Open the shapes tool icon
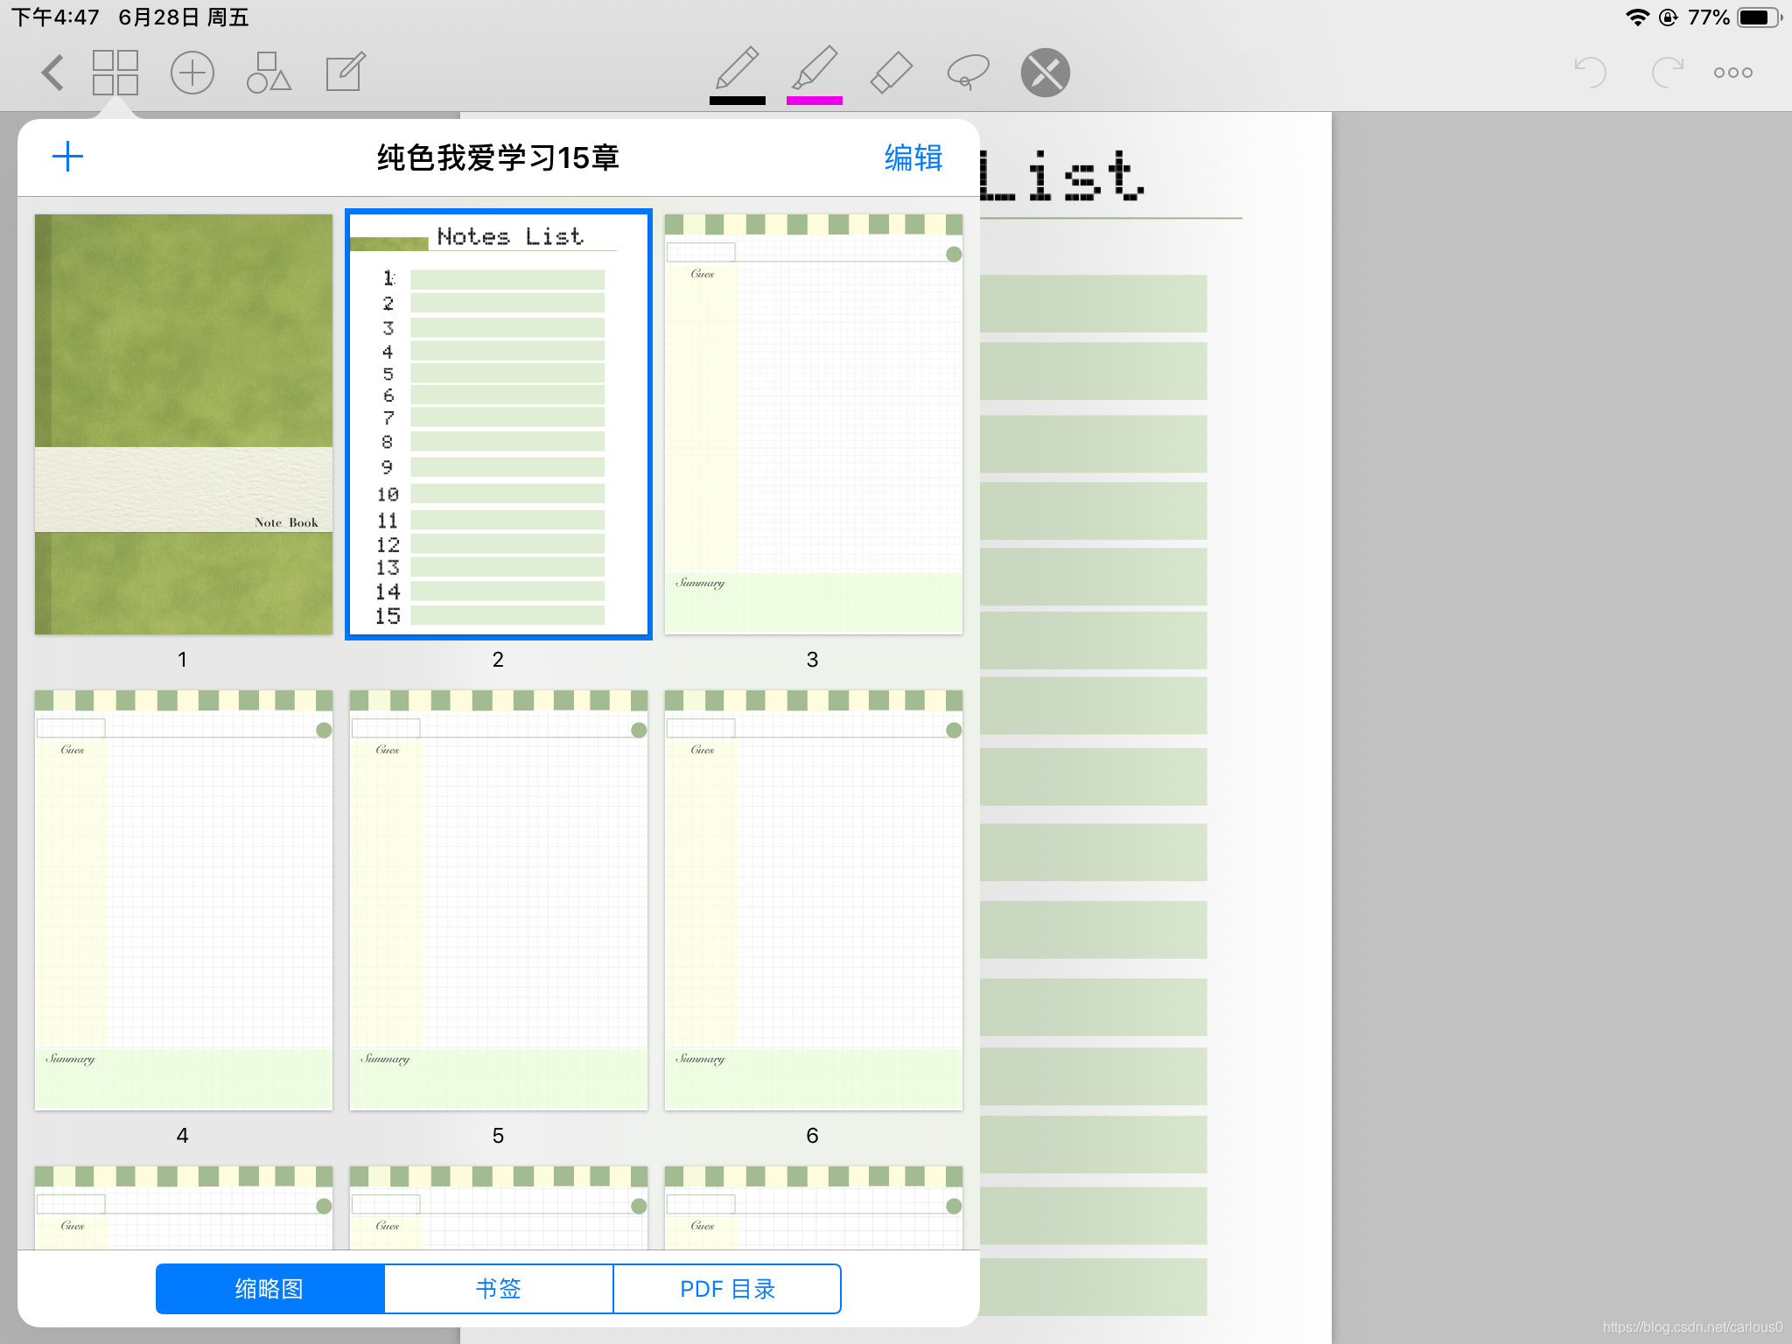 point(268,73)
